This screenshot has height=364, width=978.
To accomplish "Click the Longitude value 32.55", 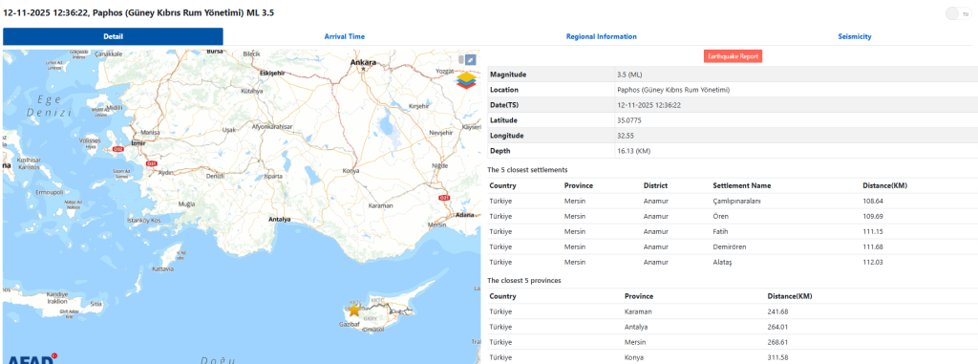I will [626, 136].
